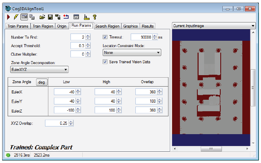Screen dimensions: 261x163
Task: Click the electric lightning bolt toolbar icon
Action: [x=16, y=17]
